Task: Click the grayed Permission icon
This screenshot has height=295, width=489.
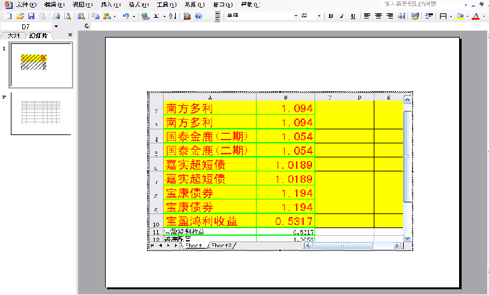Action: pos(43,16)
